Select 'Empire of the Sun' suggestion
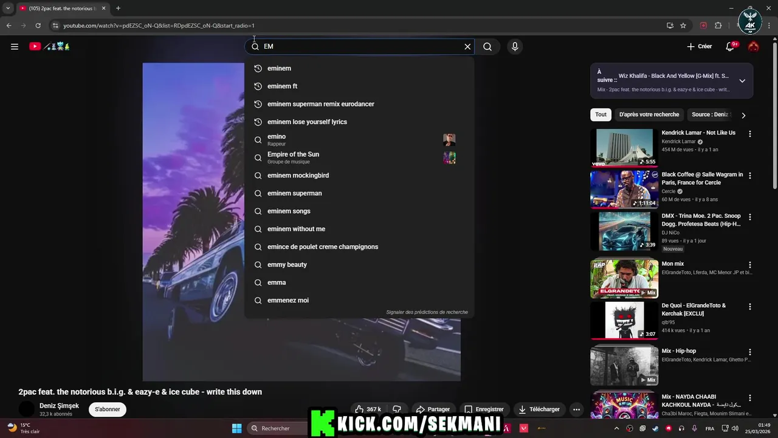778x438 pixels. pos(359,158)
